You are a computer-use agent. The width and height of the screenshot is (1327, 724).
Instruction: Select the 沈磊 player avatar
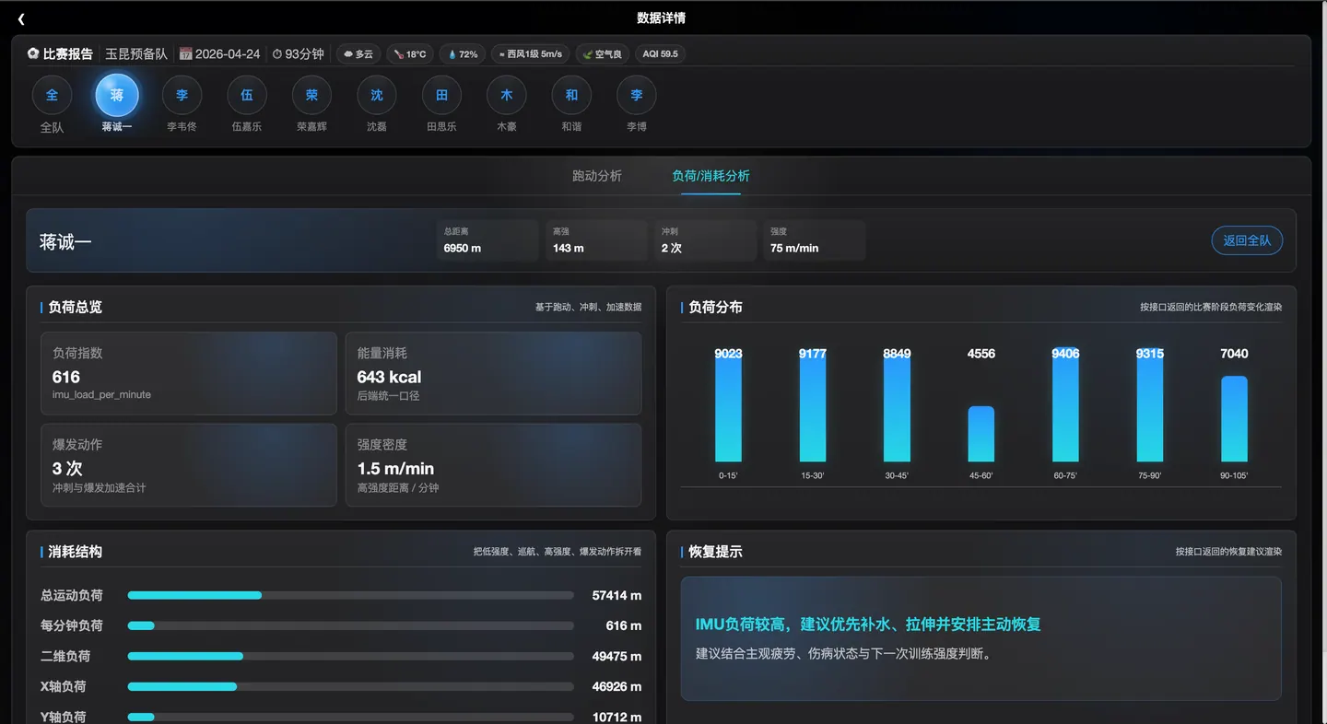[377, 95]
